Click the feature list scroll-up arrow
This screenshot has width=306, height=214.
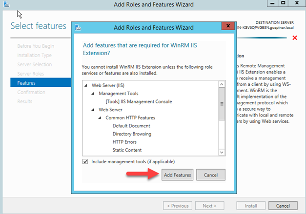[222, 84]
